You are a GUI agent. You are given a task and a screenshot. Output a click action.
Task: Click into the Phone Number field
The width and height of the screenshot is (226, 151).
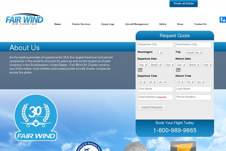coord(193,97)
